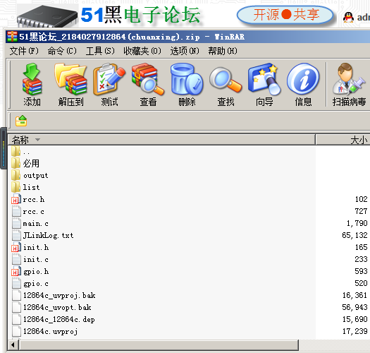The width and height of the screenshot is (370, 353).
Task: Sort by 名称 column header
Action: (161, 140)
